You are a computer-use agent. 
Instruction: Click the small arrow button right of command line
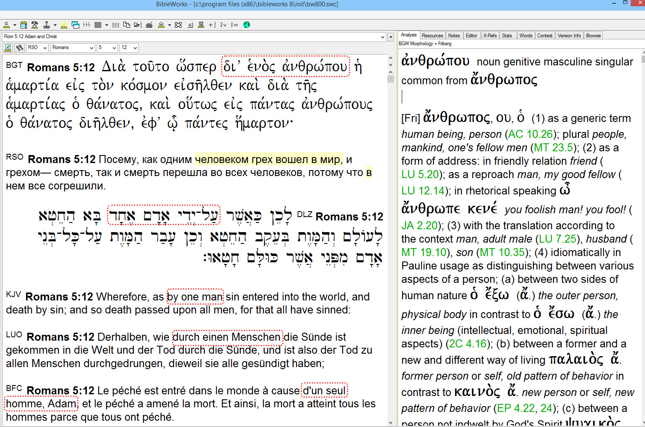tap(390, 37)
